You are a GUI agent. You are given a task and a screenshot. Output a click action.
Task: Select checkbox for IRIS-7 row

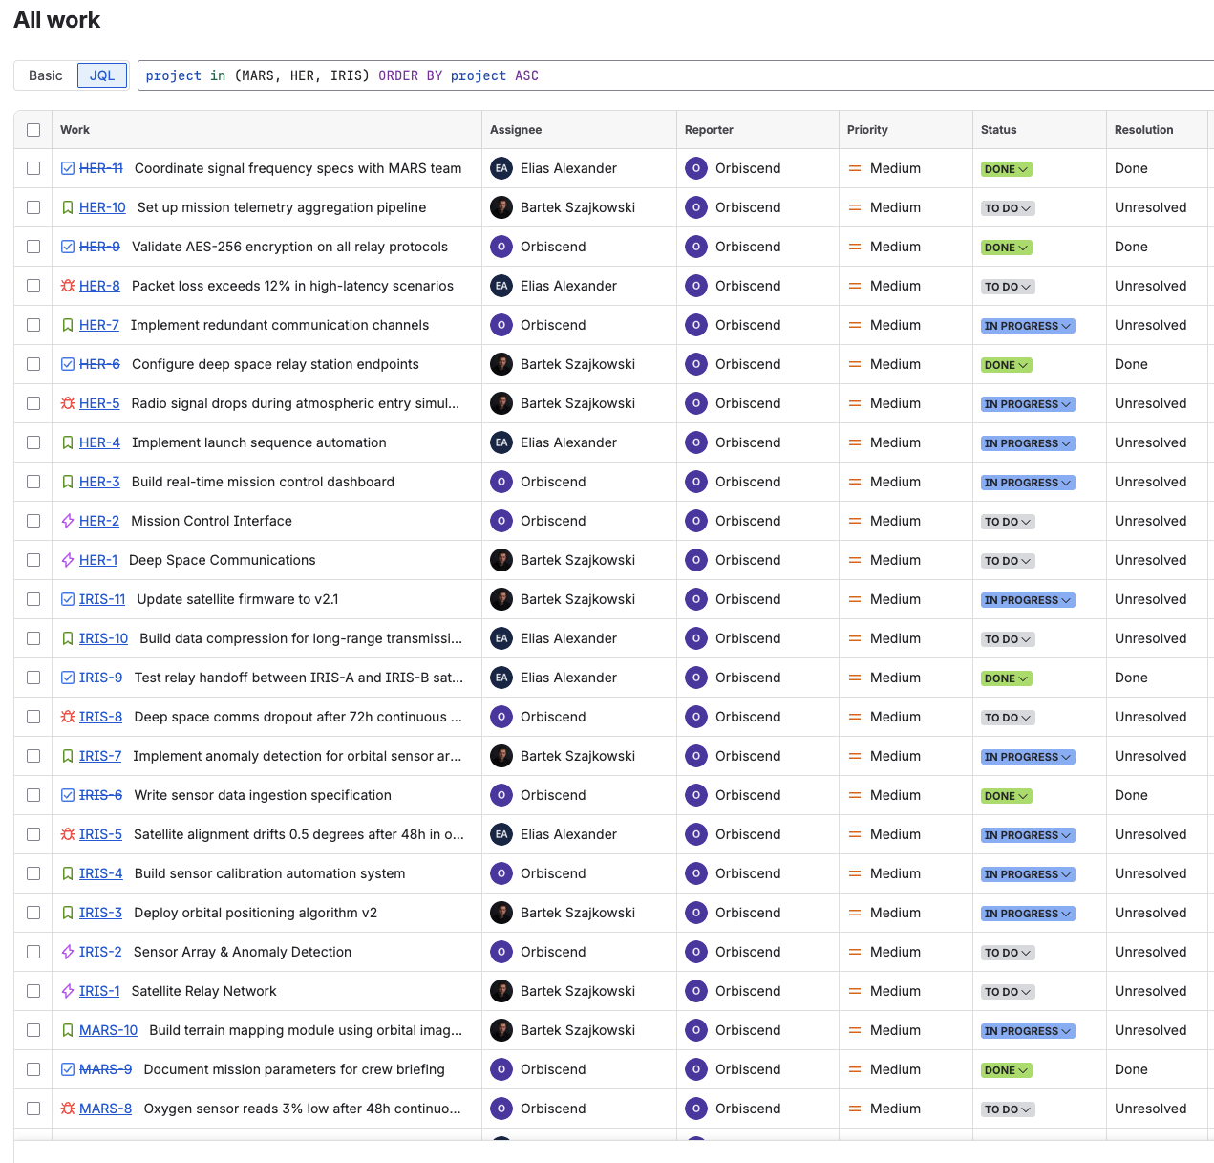click(x=33, y=756)
